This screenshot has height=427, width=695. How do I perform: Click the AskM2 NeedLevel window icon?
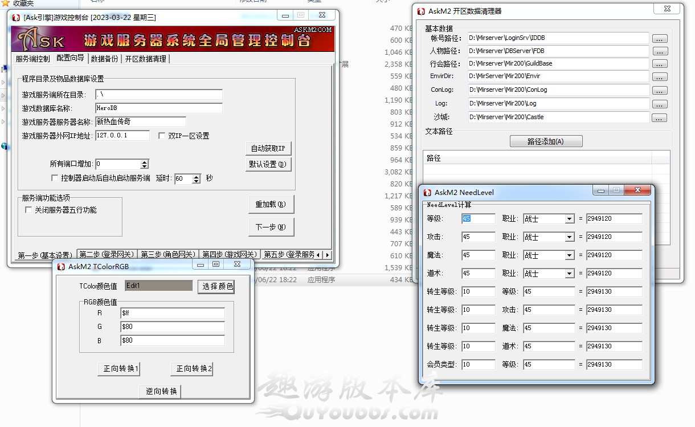click(427, 193)
